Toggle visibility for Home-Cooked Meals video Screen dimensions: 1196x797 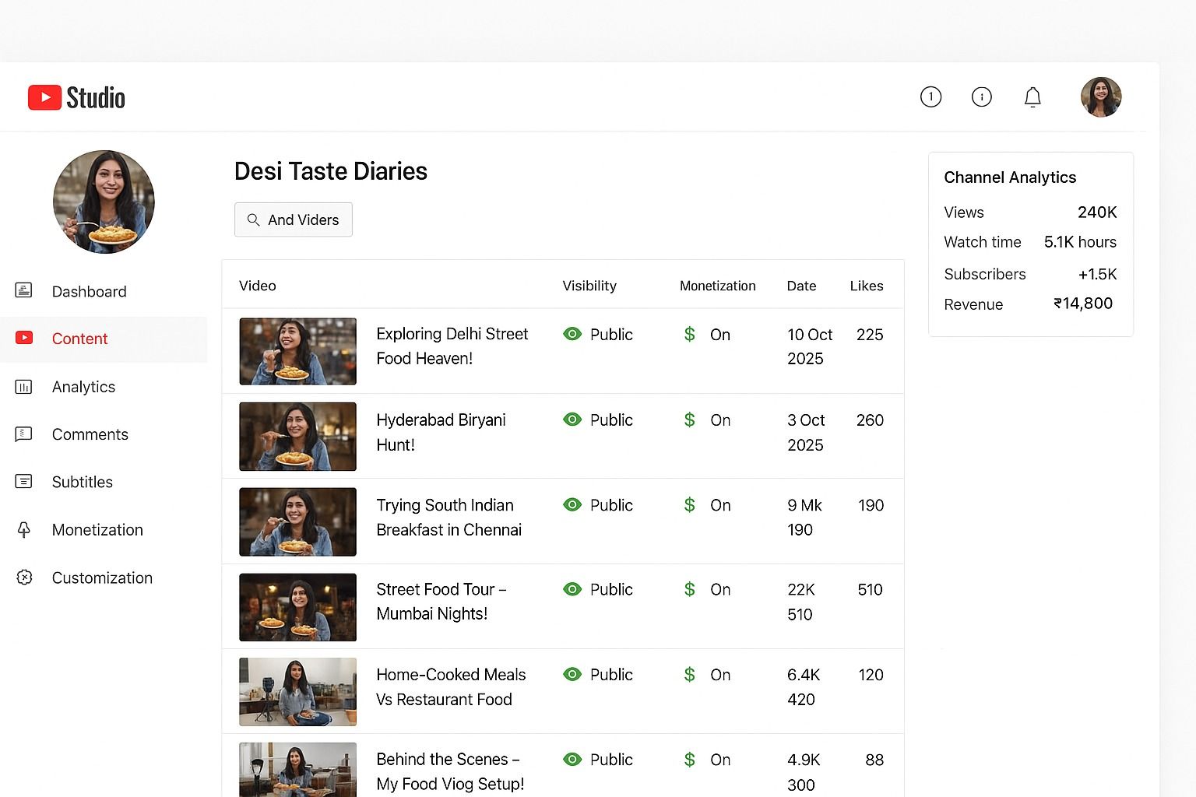tap(573, 674)
